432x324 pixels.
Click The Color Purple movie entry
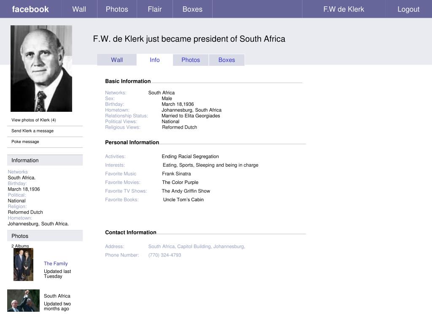coord(180,182)
